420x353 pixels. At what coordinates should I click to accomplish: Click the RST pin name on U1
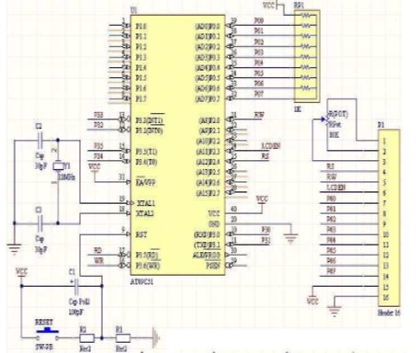point(142,235)
